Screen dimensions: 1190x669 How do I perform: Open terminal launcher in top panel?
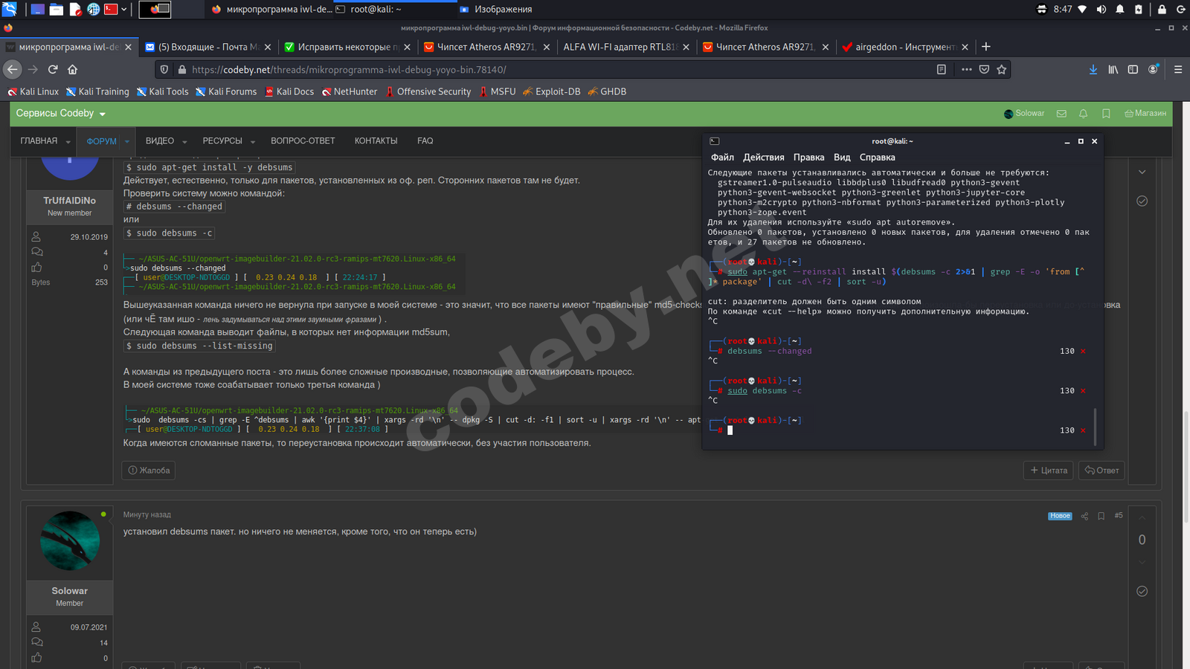pyautogui.click(x=111, y=9)
